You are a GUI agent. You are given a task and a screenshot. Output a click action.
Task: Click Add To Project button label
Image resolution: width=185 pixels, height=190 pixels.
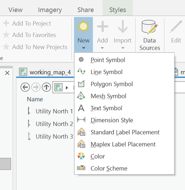31,23
